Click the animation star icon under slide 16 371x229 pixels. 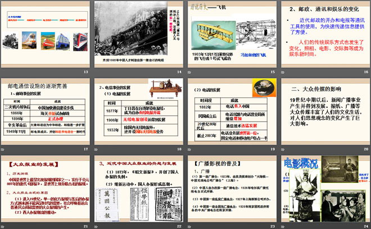pos(283,72)
